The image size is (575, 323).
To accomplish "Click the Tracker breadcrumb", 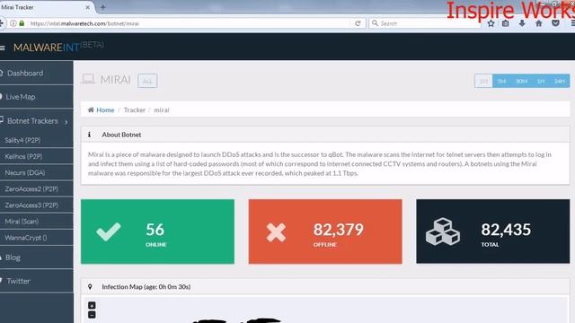I will [135, 109].
